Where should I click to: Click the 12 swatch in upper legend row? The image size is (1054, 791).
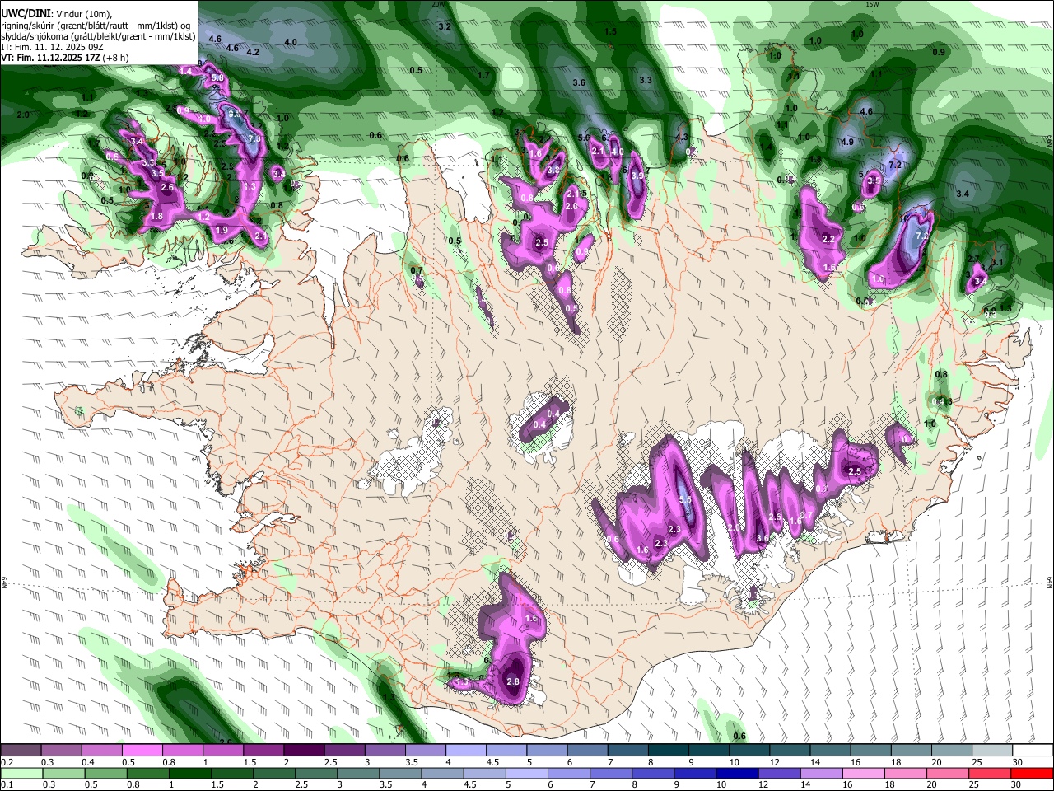pyautogui.click(x=788, y=751)
